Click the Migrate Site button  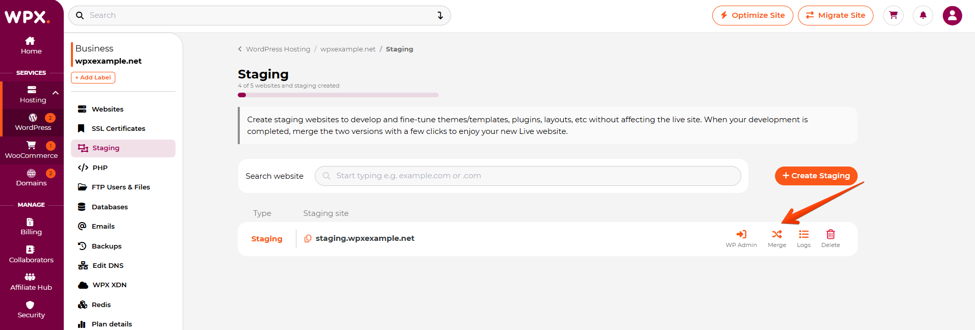pos(835,15)
